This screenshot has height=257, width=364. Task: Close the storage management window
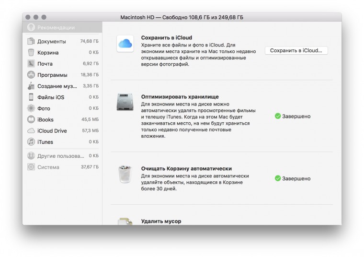tap(28, 17)
